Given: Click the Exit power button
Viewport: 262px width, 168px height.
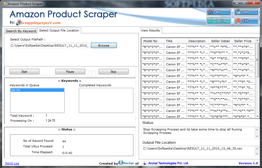Looking at the screenshot, I should (x=246, y=21).
